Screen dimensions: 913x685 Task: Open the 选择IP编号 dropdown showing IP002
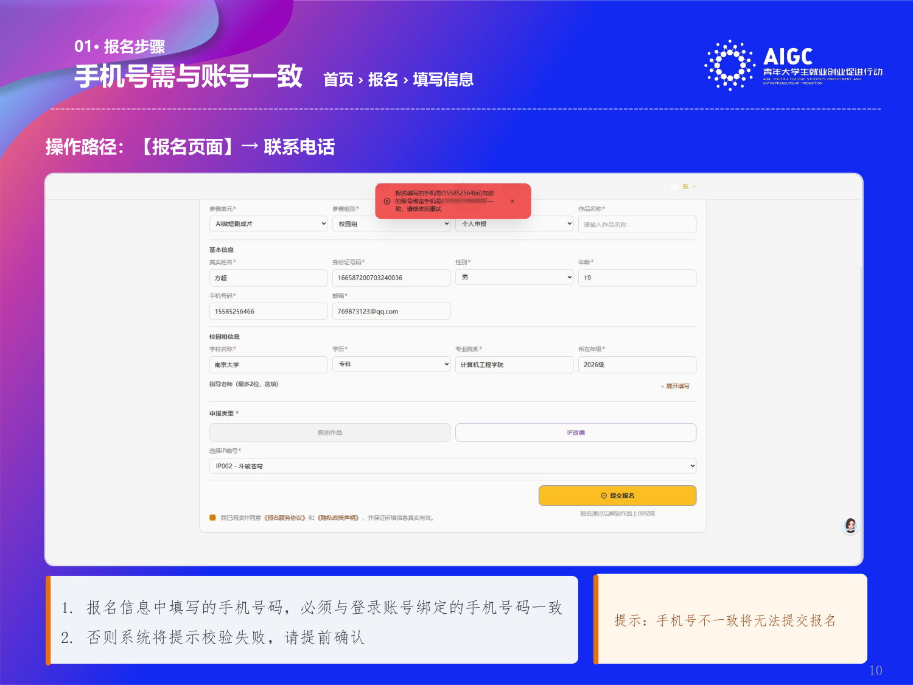point(453,466)
